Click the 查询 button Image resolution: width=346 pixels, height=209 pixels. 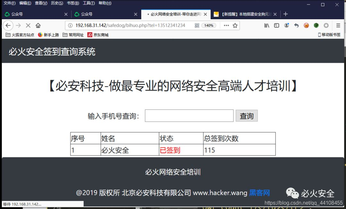pos(246,116)
